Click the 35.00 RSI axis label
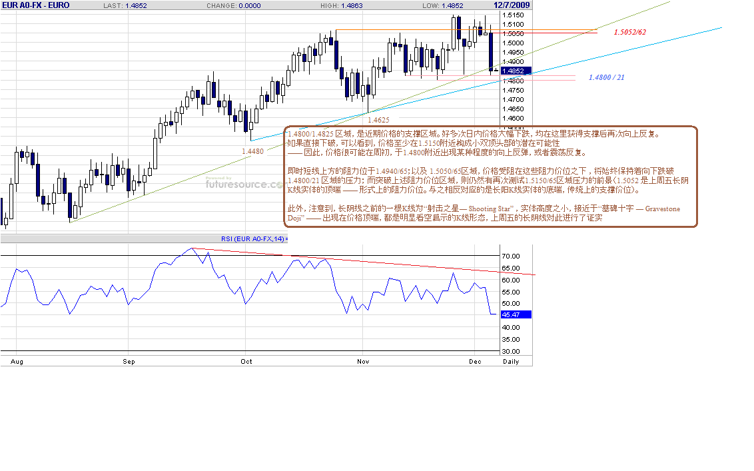This screenshot has width=754, height=471. (511, 340)
